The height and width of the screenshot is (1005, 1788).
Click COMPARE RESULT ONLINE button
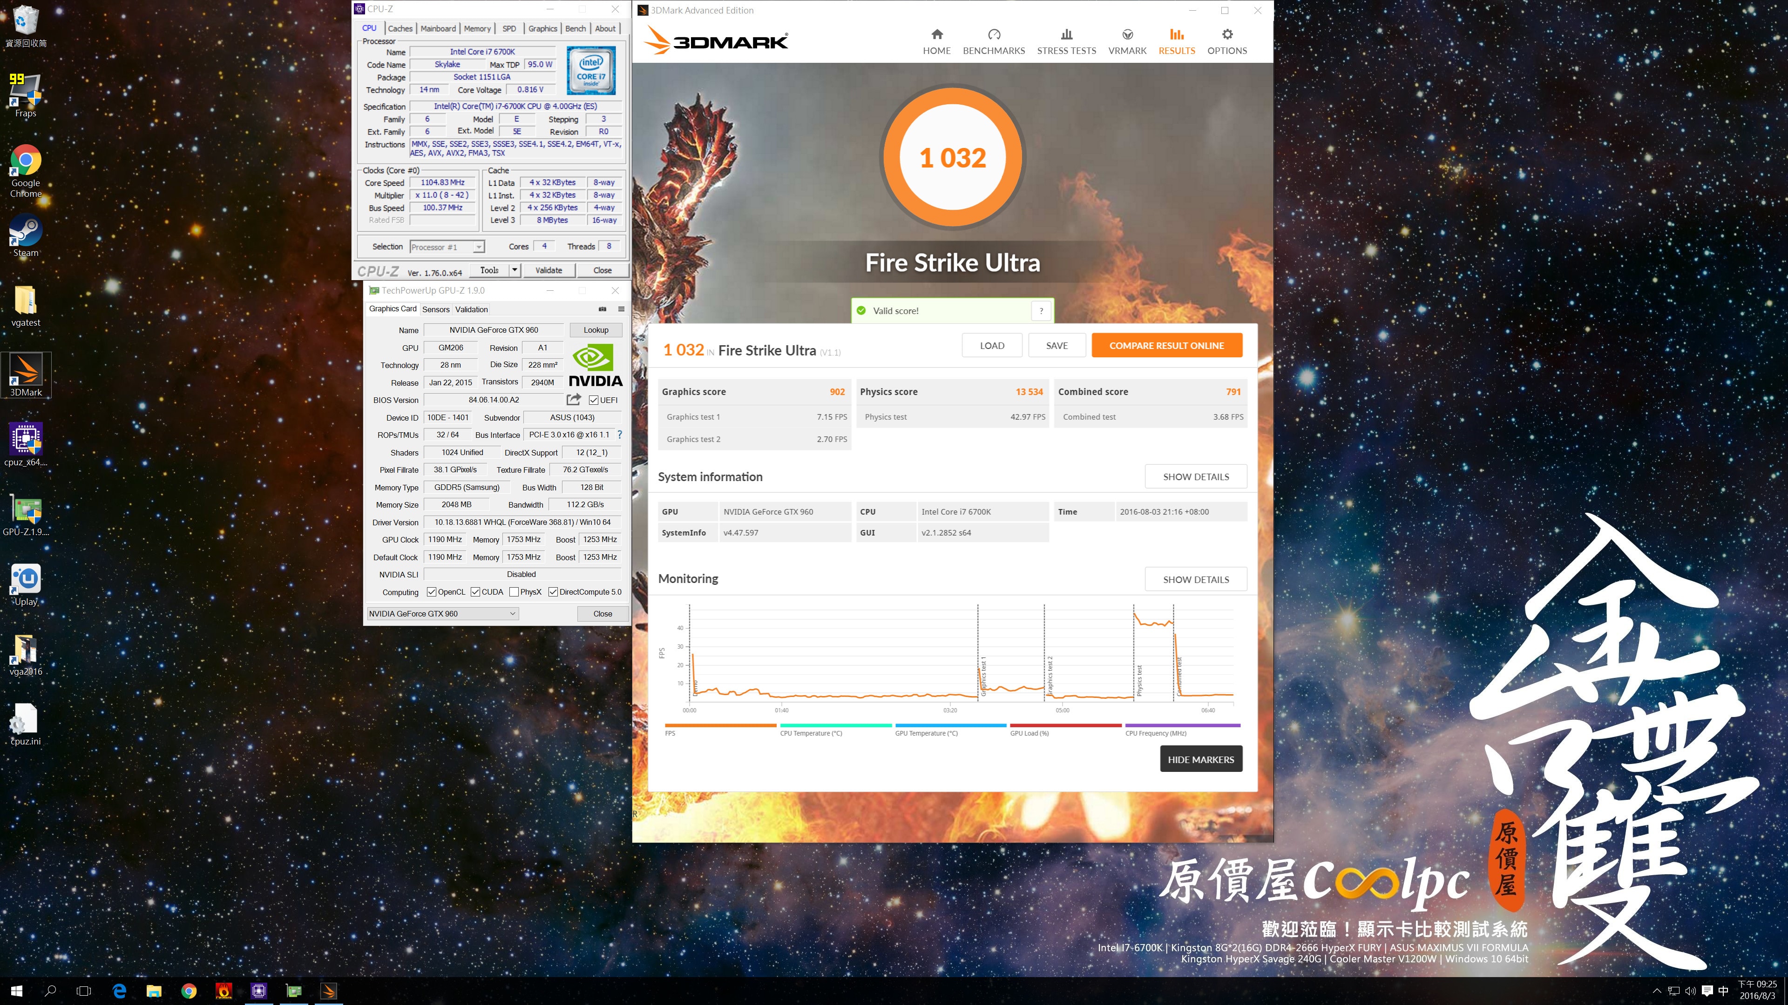coord(1166,345)
